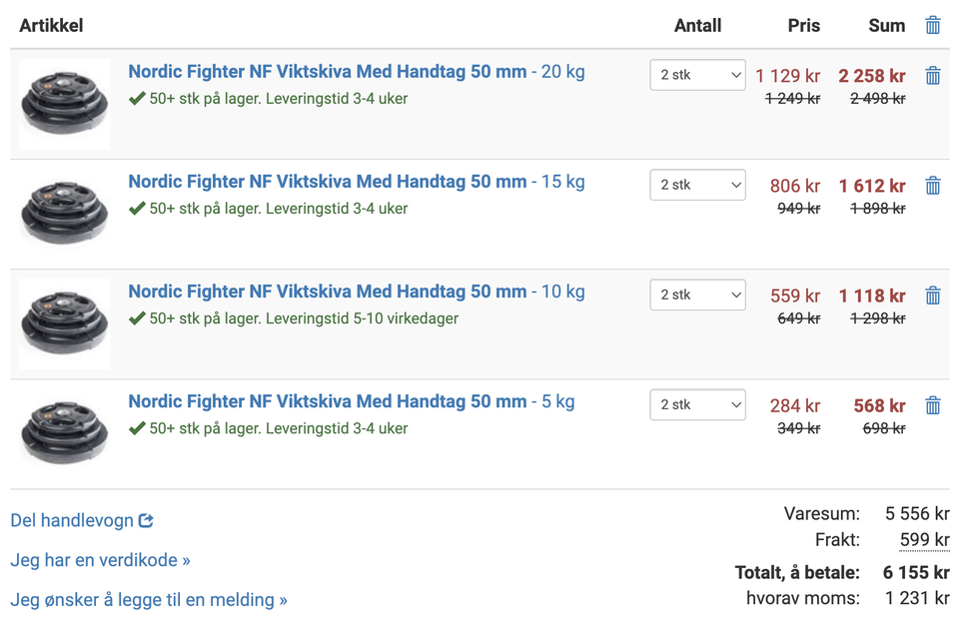Click the 20 kg weight plate thumbnail
This screenshot has height=619, width=959.
point(64,104)
